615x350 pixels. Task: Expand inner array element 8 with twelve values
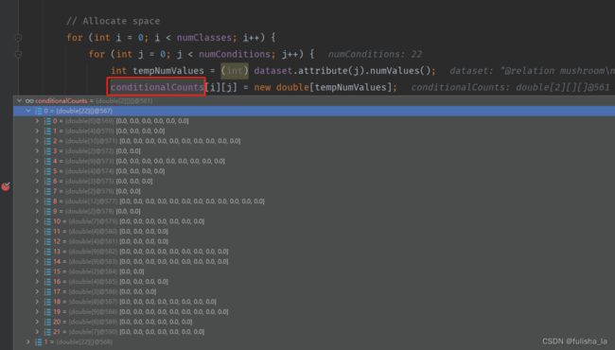[x=37, y=201]
